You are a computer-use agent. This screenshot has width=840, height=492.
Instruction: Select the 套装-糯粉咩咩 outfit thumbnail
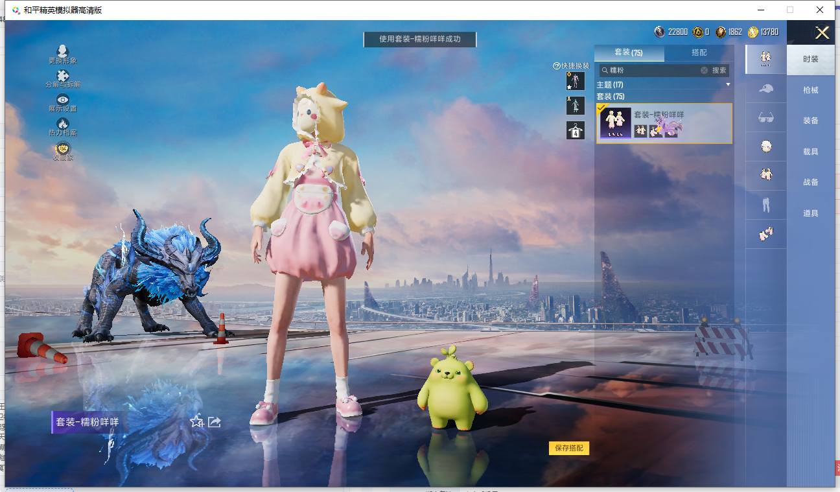[x=616, y=123]
